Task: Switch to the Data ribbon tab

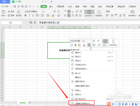Action: coord(77,6)
